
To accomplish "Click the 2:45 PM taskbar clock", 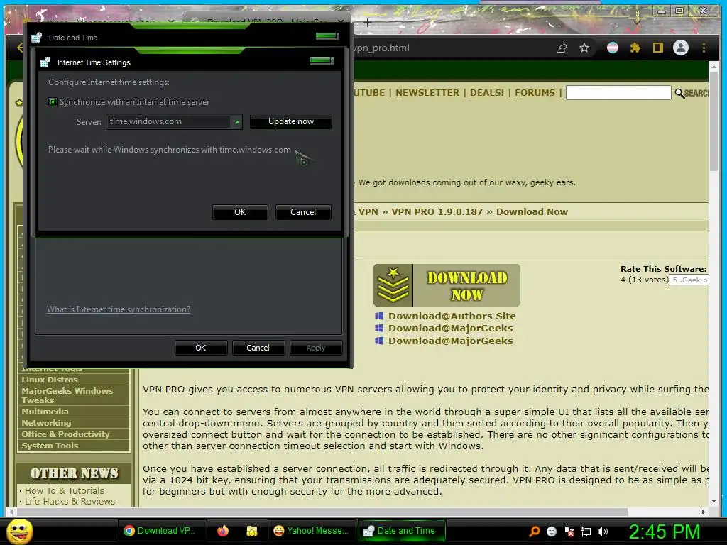I will (665, 531).
